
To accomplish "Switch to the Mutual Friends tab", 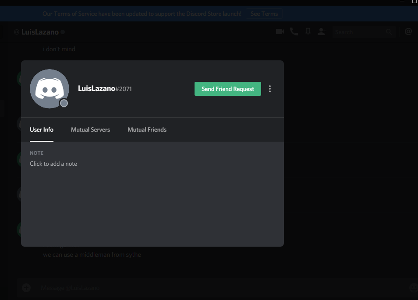I will coord(147,129).
